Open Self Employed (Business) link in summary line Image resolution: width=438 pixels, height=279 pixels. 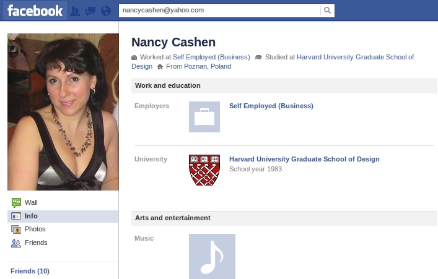[x=211, y=57]
